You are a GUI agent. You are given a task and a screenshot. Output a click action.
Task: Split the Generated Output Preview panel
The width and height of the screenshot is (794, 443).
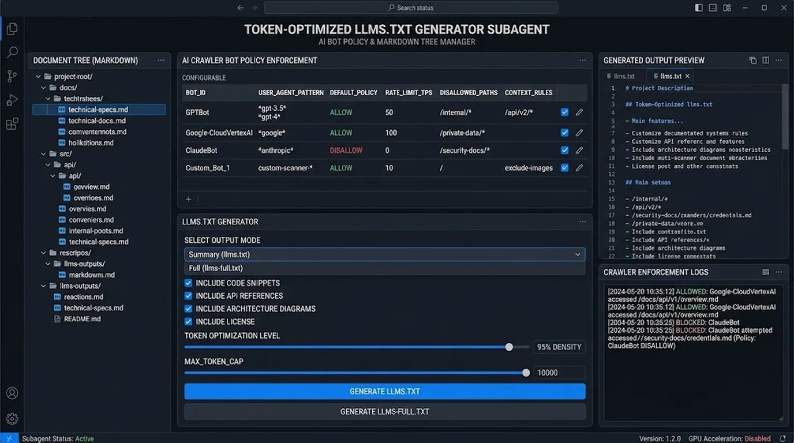[x=766, y=60]
